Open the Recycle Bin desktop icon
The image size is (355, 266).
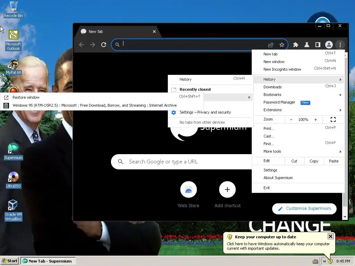(13, 9)
